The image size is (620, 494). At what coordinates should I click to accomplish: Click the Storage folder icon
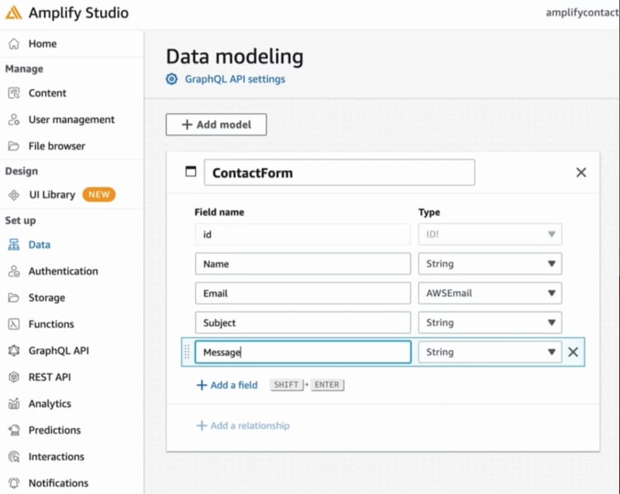[x=14, y=297]
